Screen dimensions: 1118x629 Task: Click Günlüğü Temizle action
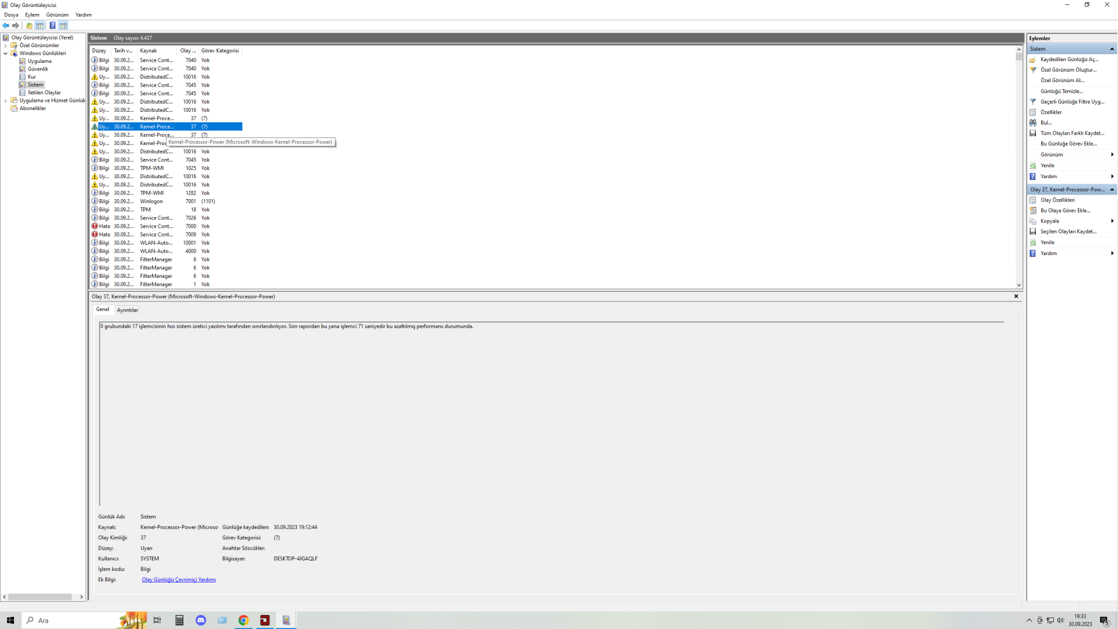coord(1062,91)
